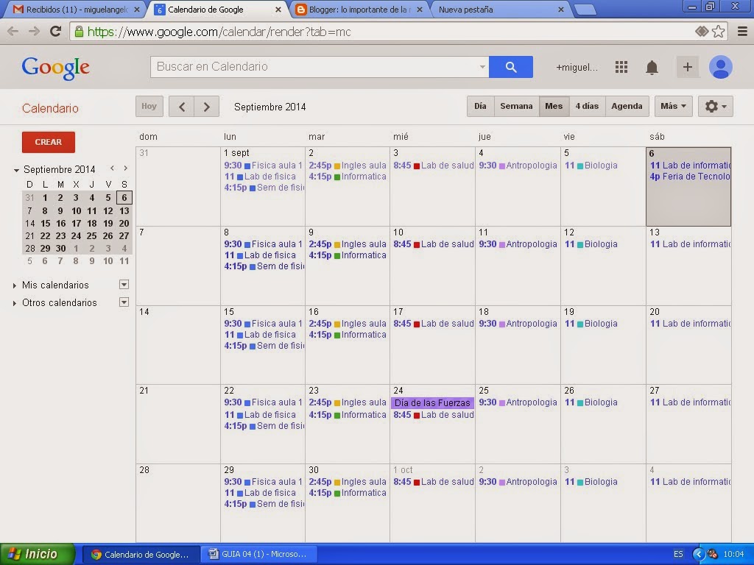Go to previous month with left arrow
The height and width of the screenshot is (565, 754).
[x=182, y=107]
